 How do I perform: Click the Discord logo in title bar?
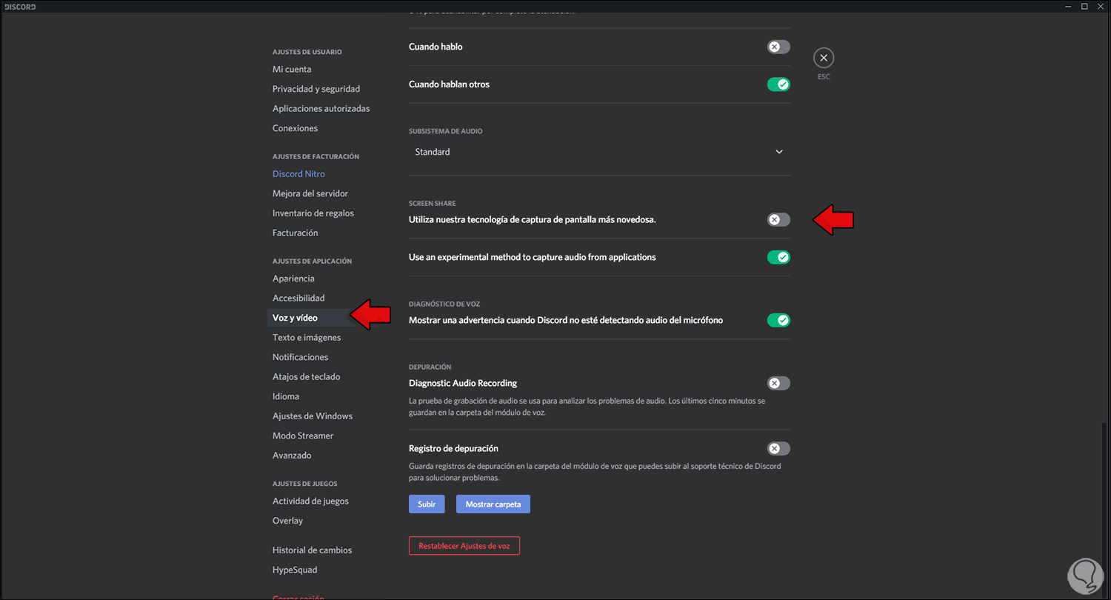pos(20,7)
